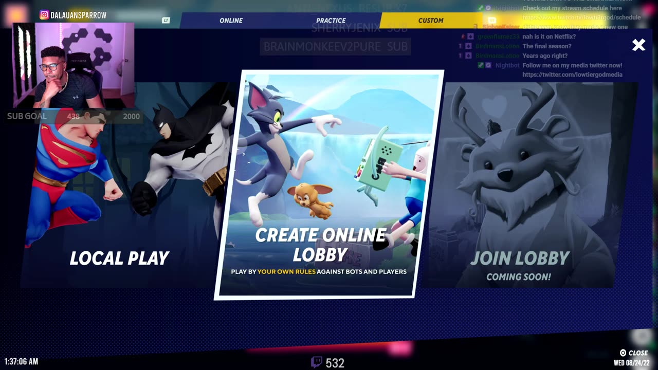The height and width of the screenshot is (370, 658).
Task: Click 'The final season?' chat message
Action: 547,46
